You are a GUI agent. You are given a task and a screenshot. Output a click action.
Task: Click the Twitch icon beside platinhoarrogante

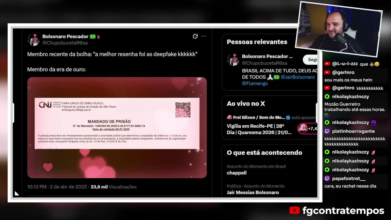pos(327,131)
